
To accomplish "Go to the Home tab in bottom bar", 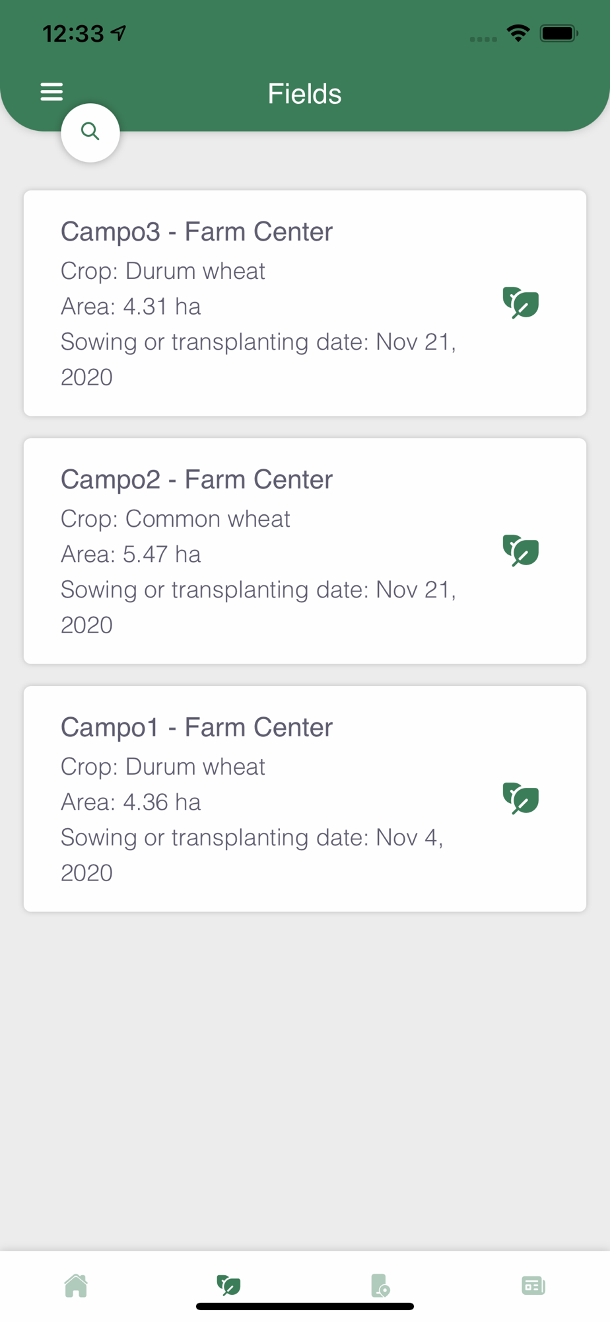I will [76, 1286].
